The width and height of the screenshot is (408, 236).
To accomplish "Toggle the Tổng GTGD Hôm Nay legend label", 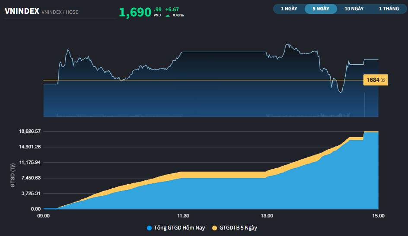I will click(179, 228).
